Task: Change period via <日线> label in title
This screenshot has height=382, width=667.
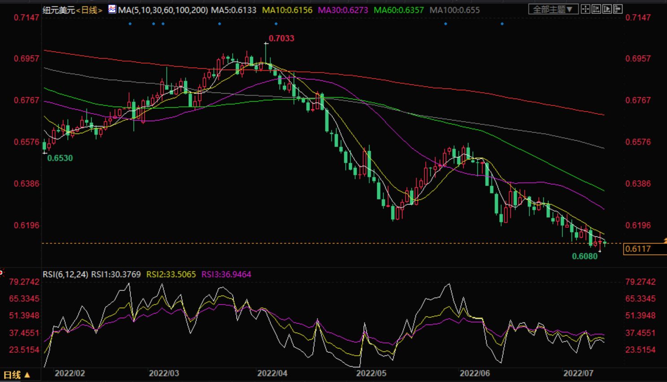Action: [89, 10]
